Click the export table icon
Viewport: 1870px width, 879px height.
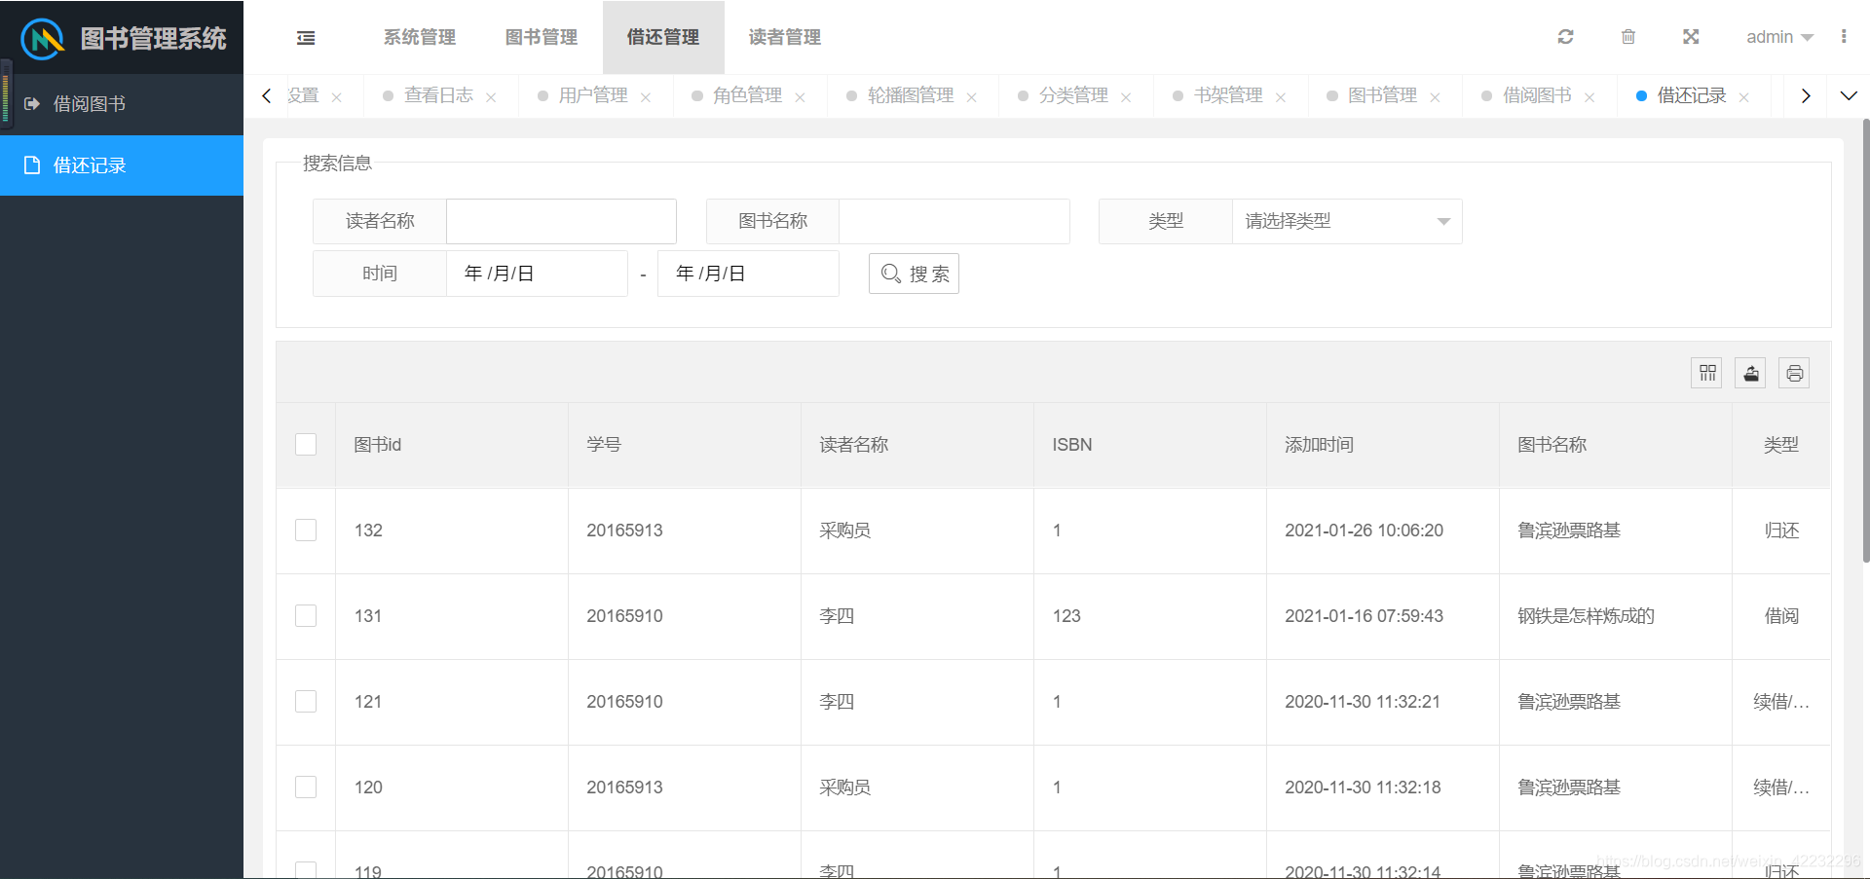[1751, 373]
